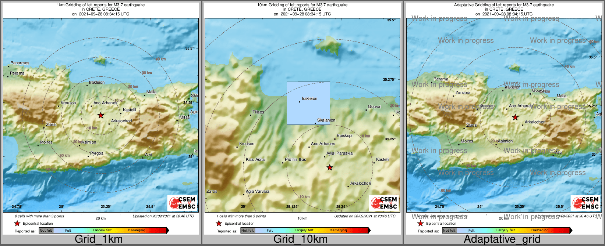The image size is (605, 246).
Task: Click the "Episkopi" label on the Grid_10km map
Action: pos(344,135)
